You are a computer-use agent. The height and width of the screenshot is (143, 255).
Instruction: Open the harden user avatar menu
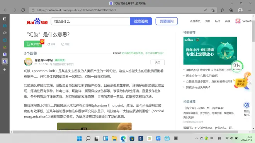[238, 21]
